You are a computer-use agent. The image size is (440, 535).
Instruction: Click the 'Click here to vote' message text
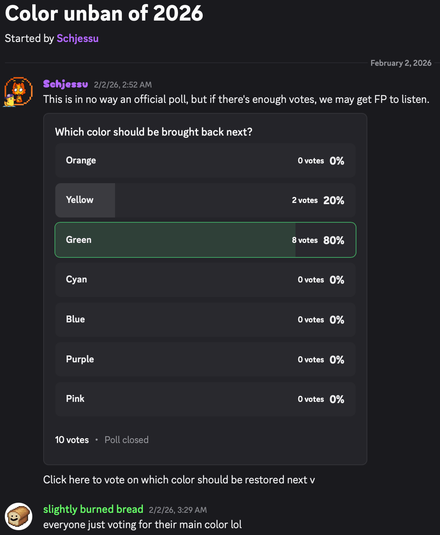pyautogui.click(x=179, y=480)
